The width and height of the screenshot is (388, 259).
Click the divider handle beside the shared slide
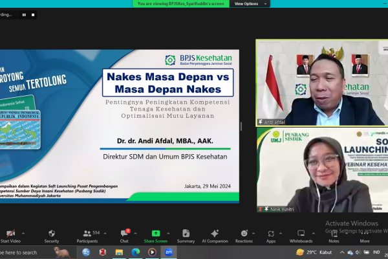click(241, 126)
